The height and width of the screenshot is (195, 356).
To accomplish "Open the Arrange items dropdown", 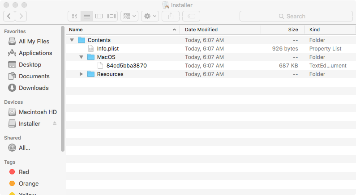I will (129, 16).
